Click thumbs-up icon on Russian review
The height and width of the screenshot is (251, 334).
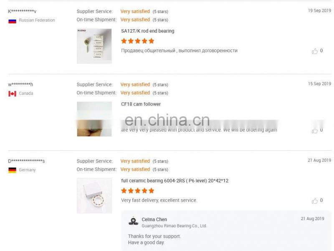point(315,51)
